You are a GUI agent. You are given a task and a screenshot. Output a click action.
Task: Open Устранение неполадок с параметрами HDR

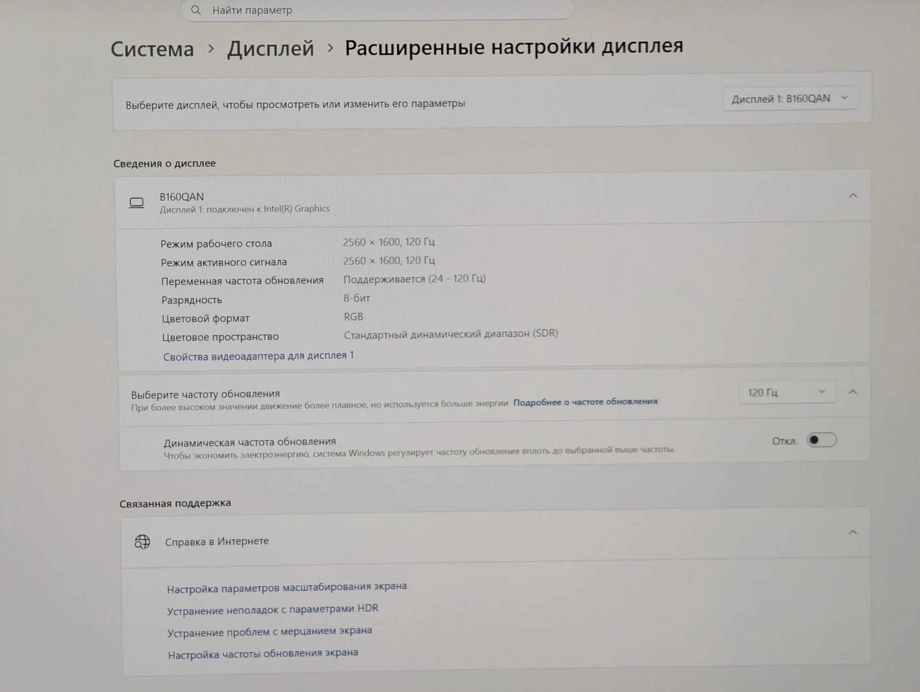pyautogui.click(x=273, y=610)
